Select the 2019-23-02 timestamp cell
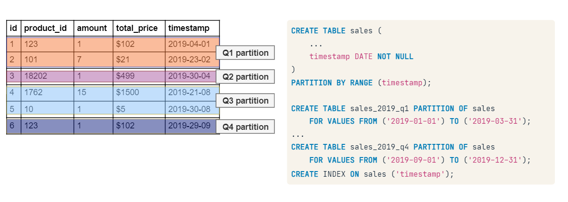This screenshot has width=568, height=202. tap(189, 60)
